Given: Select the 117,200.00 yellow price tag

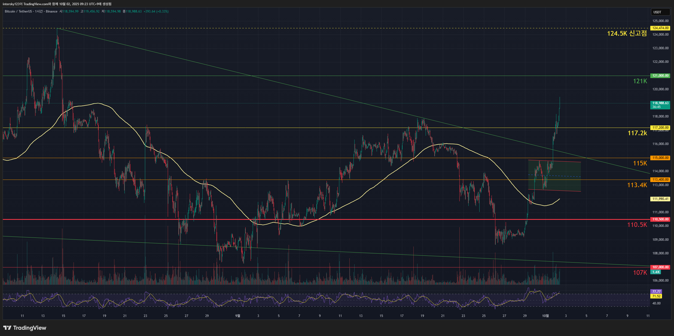Looking at the screenshot, I should (660, 128).
